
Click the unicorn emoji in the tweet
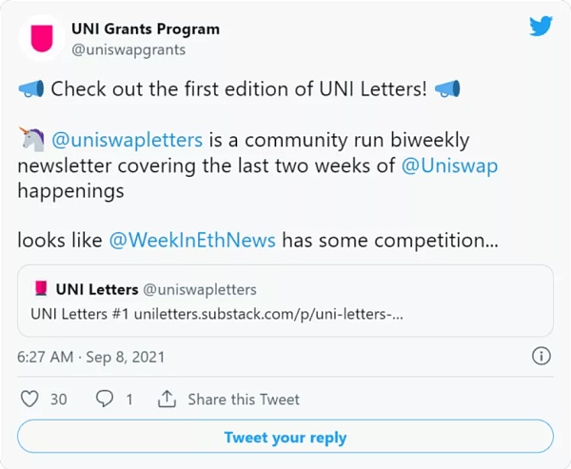click(x=31, y=140)
